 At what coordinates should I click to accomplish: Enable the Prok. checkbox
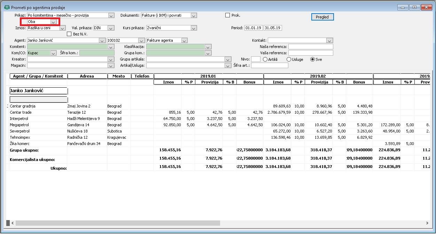[228, 15]
